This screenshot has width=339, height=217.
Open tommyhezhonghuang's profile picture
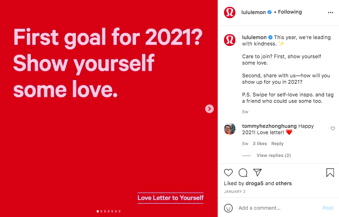pyautogui.click(x=229, y=129)
